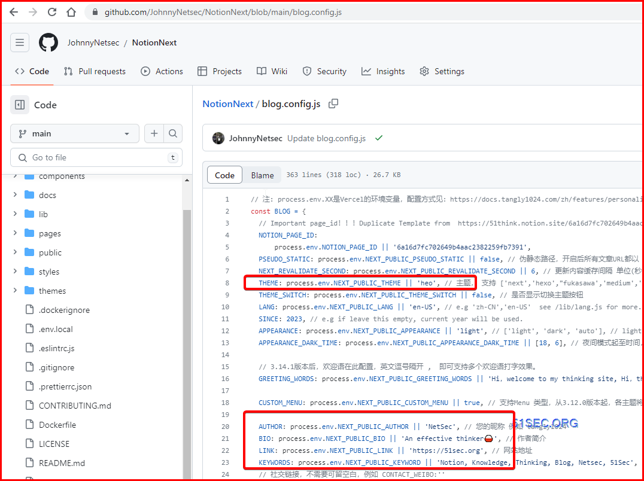Collapse the file tree side panel icon
The image size is (644, 481).
20,105
